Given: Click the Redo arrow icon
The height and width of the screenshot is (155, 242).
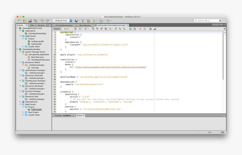Looking at the screenshot, I should tap(48, 21).
